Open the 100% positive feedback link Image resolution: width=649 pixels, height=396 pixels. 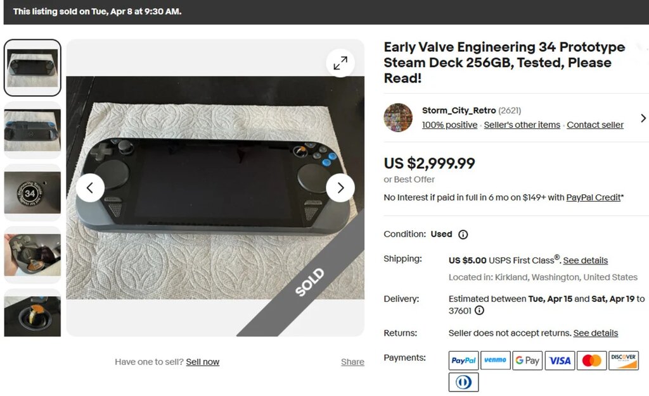click(449, 125)
